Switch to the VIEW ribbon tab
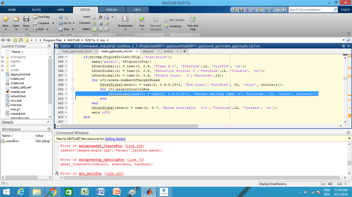Screen dimensions: 352x197 pos(137,10)
